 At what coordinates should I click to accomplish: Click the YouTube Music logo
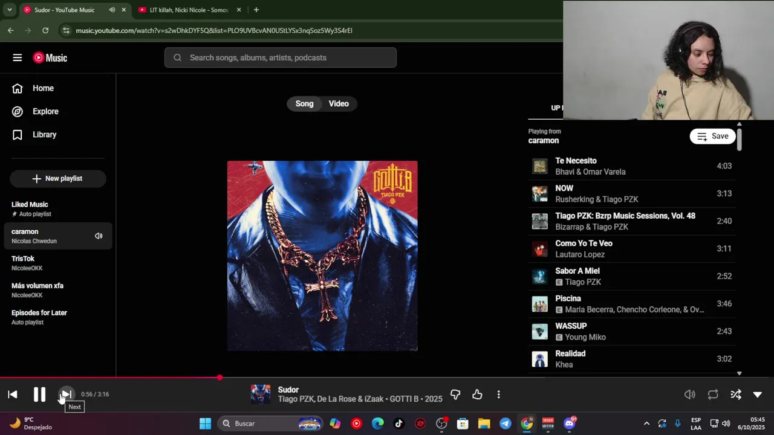50,57
